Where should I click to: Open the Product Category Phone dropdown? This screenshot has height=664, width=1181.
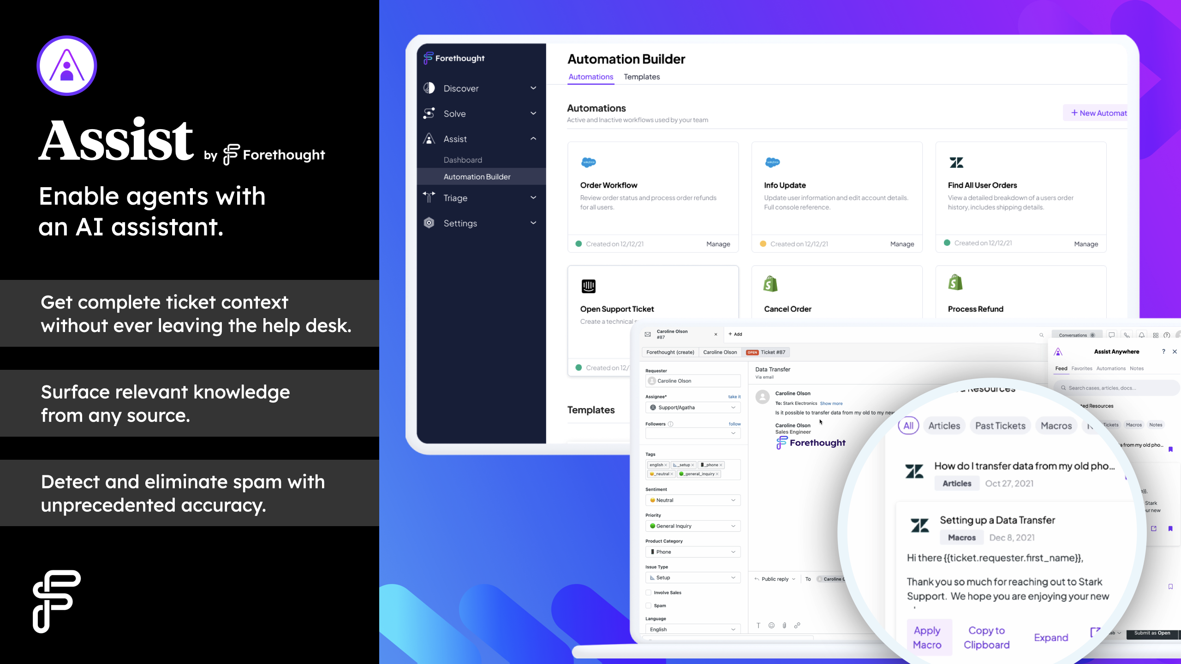[x=693, y=551]
